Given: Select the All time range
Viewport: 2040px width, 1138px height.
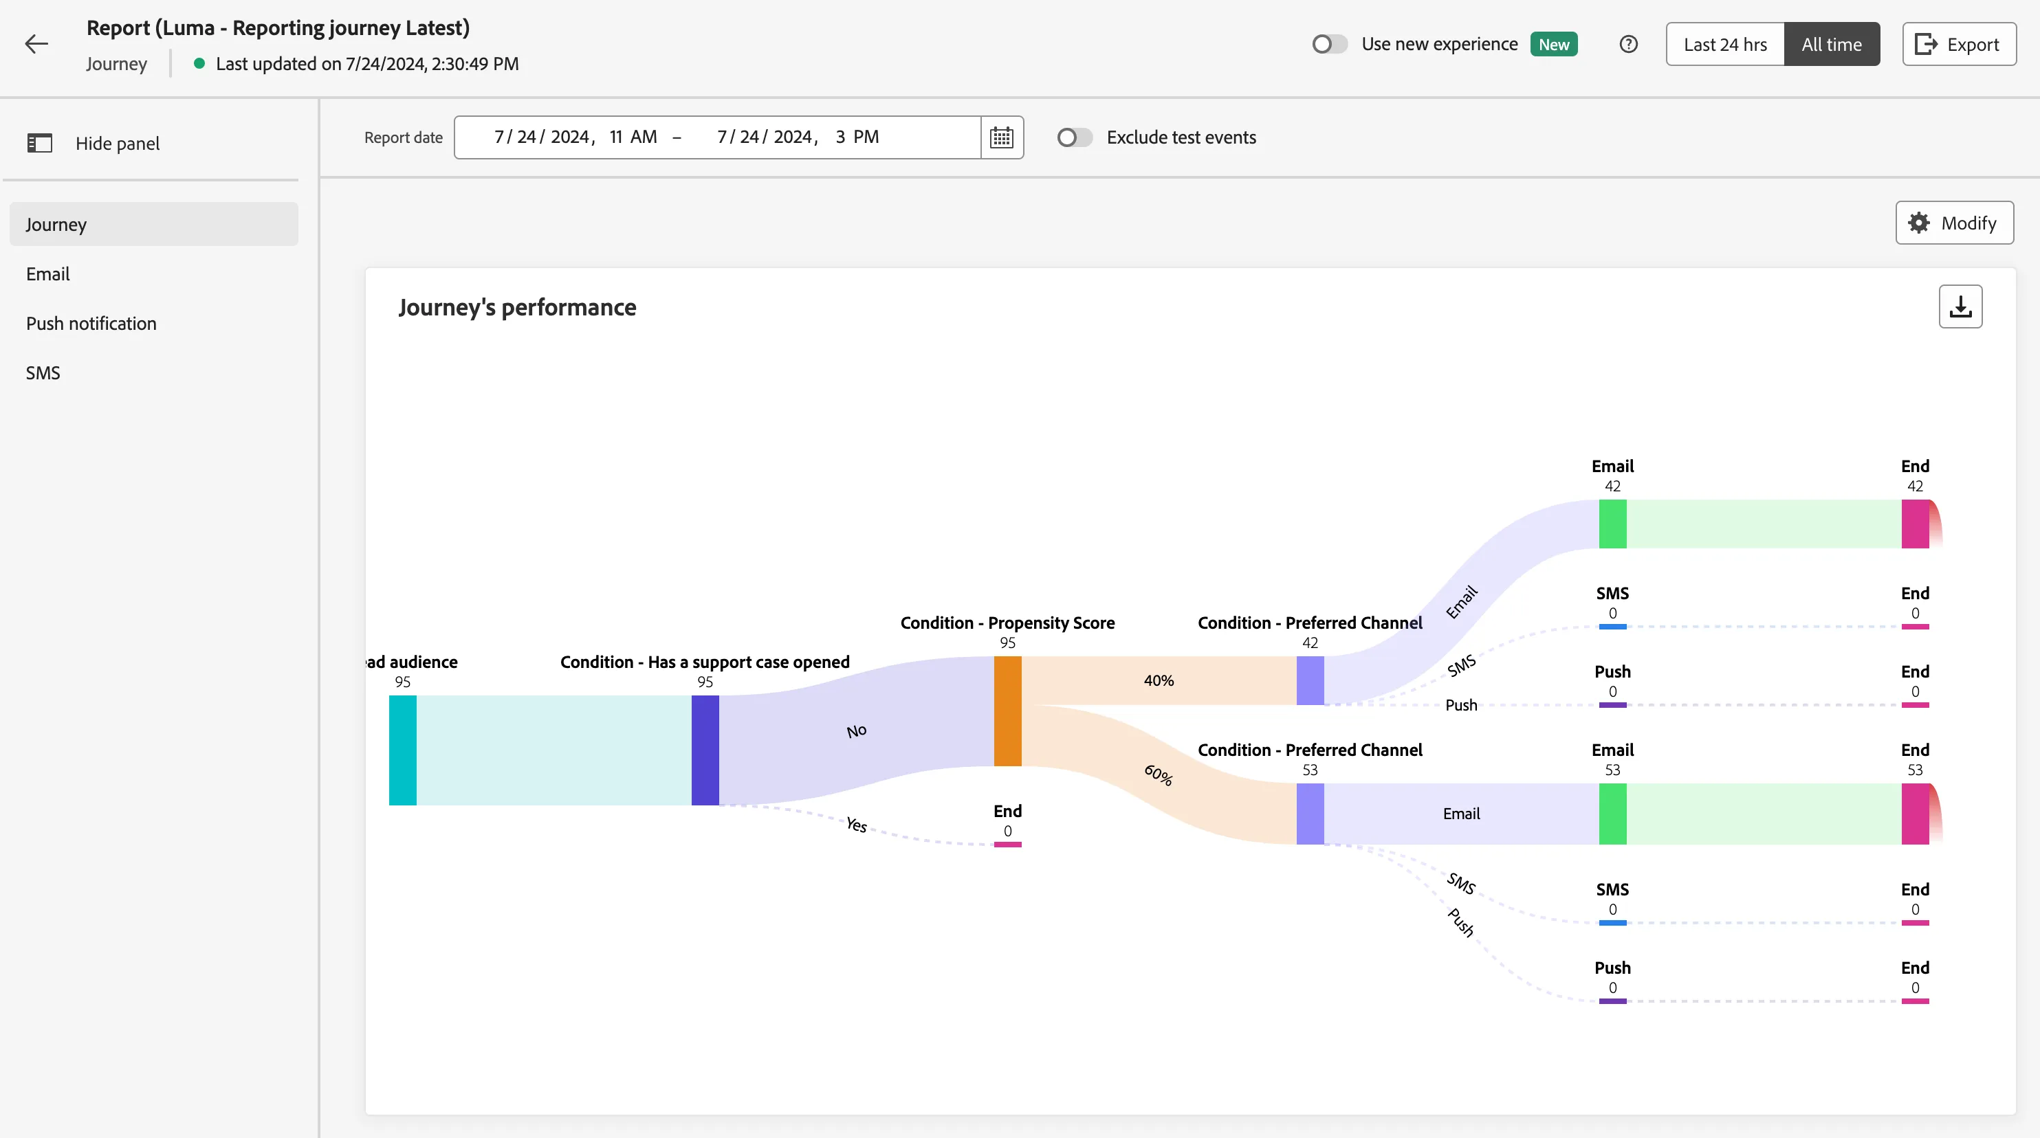Looking at the screenshot, I should [1832, 44].
